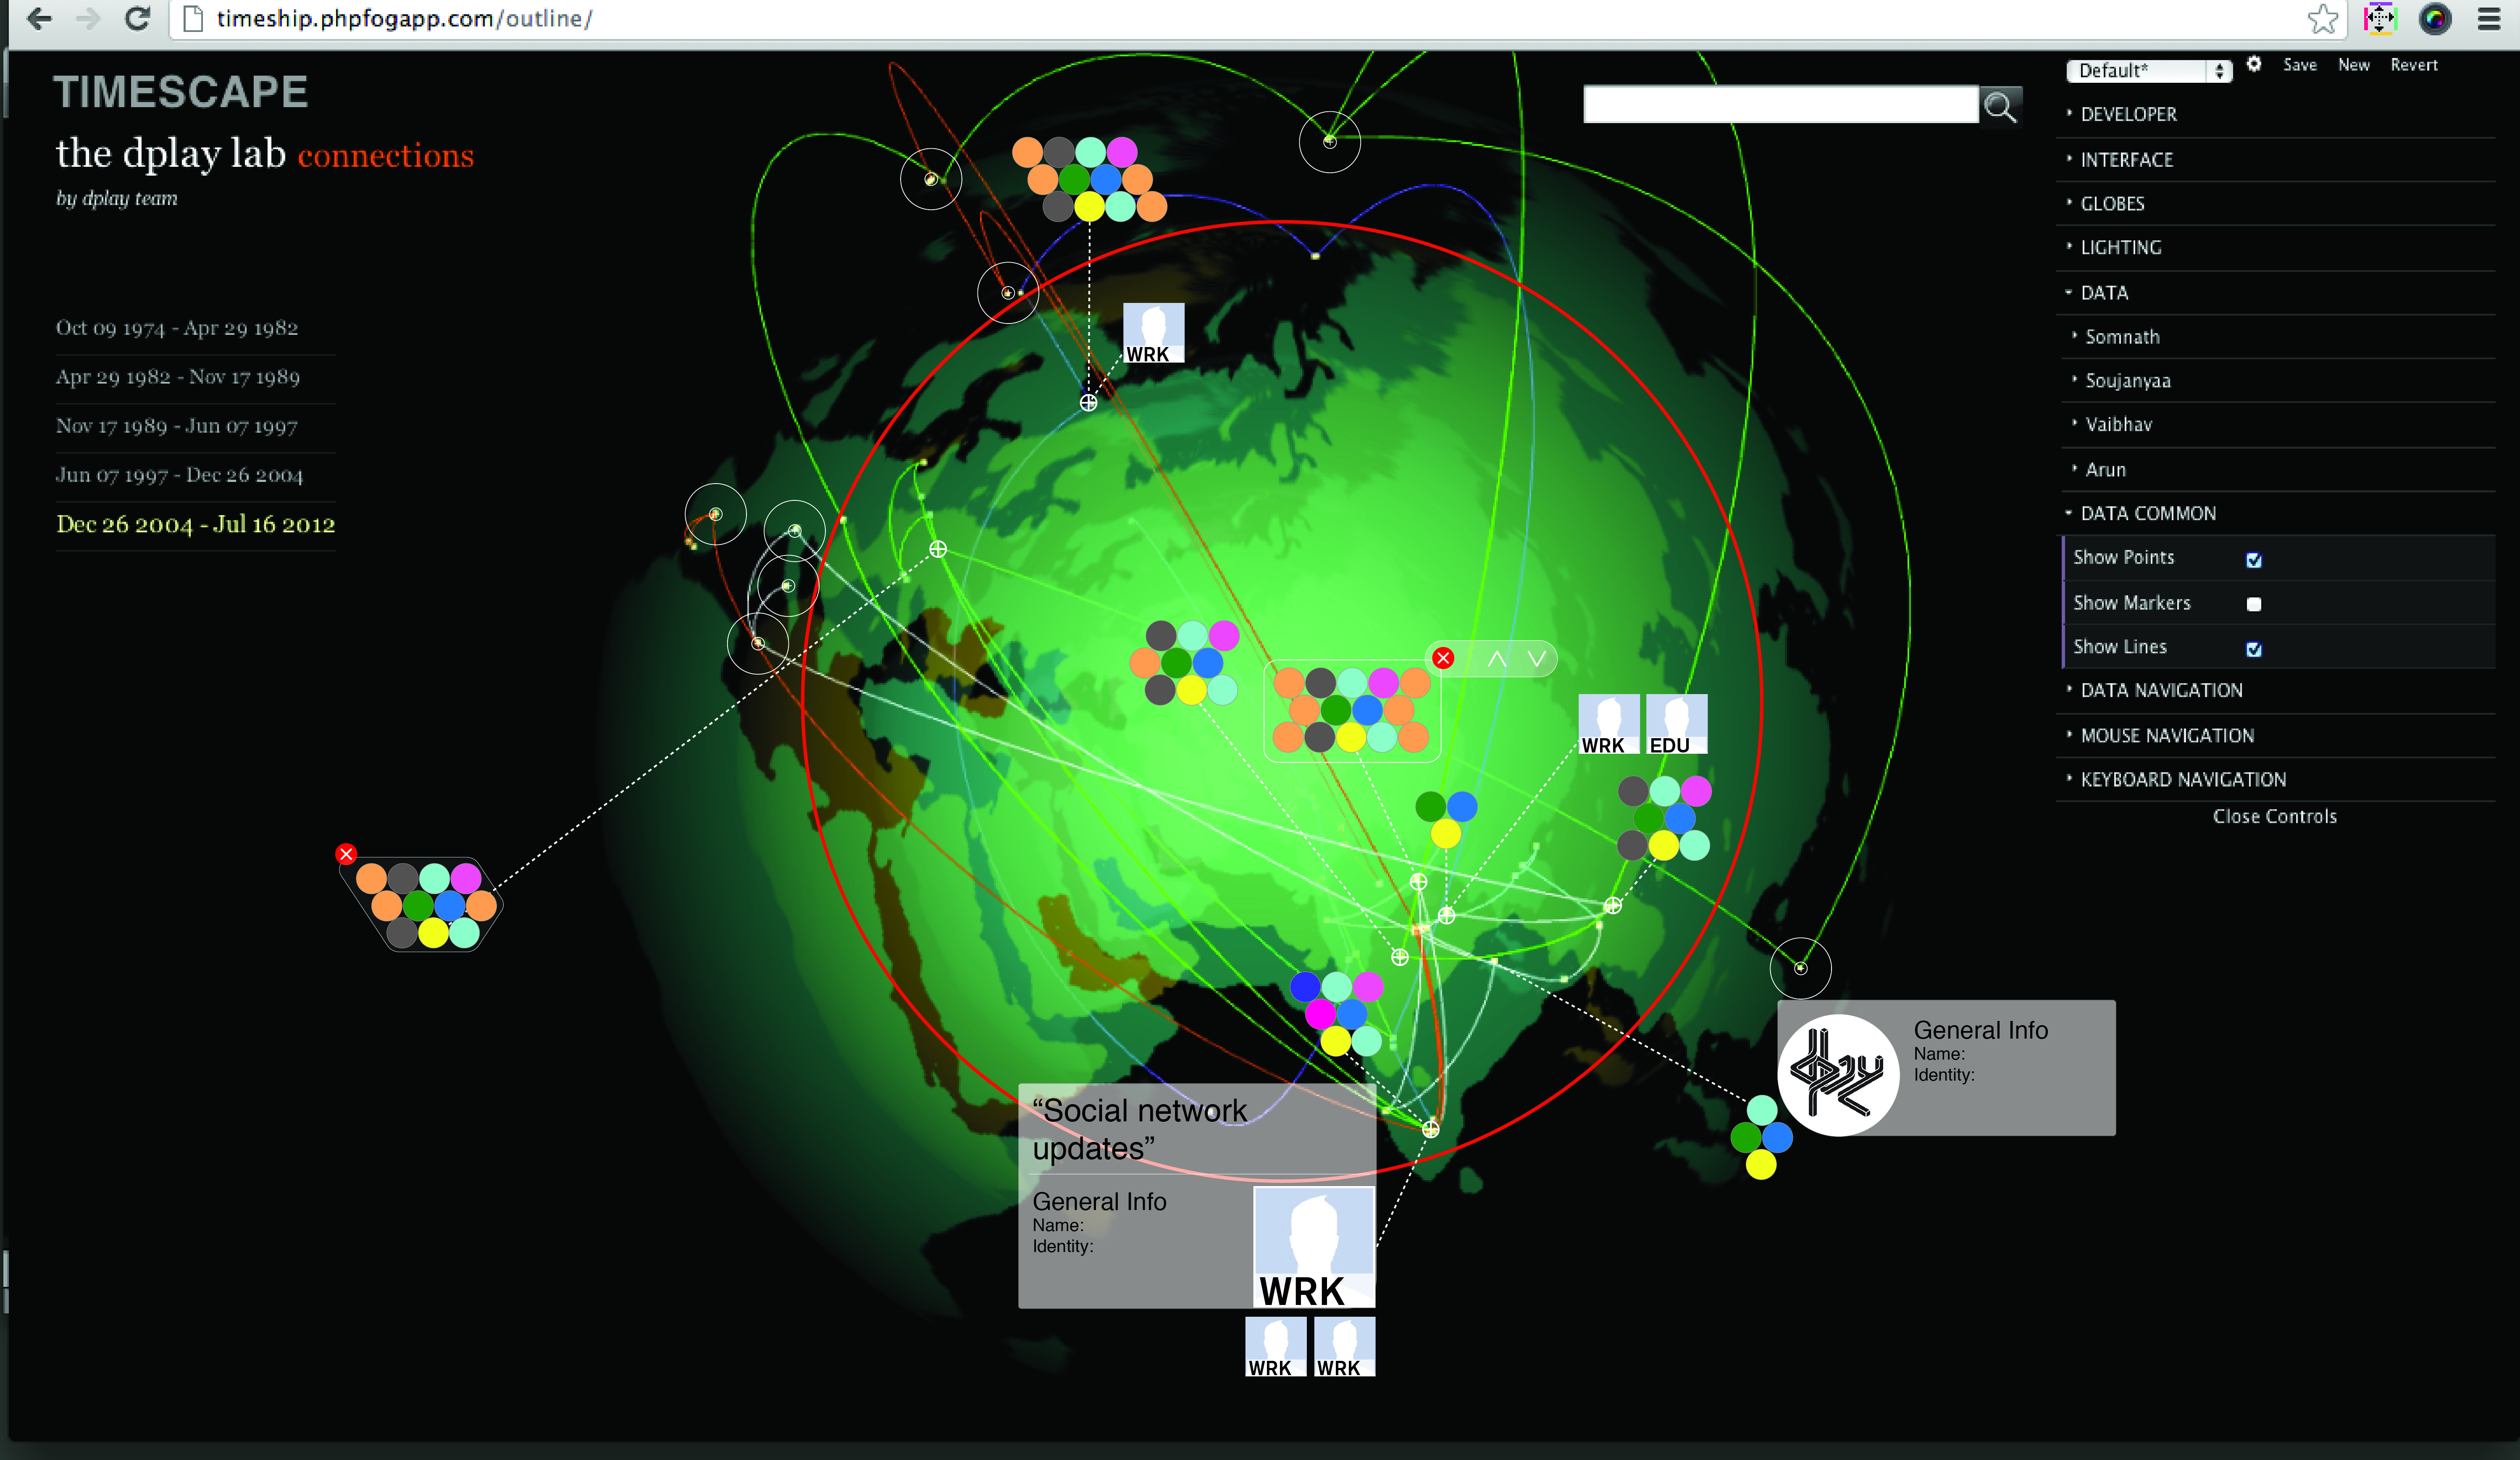
Task: Disable the Show Points checkbox
Action: click(x=2254, y=560)
